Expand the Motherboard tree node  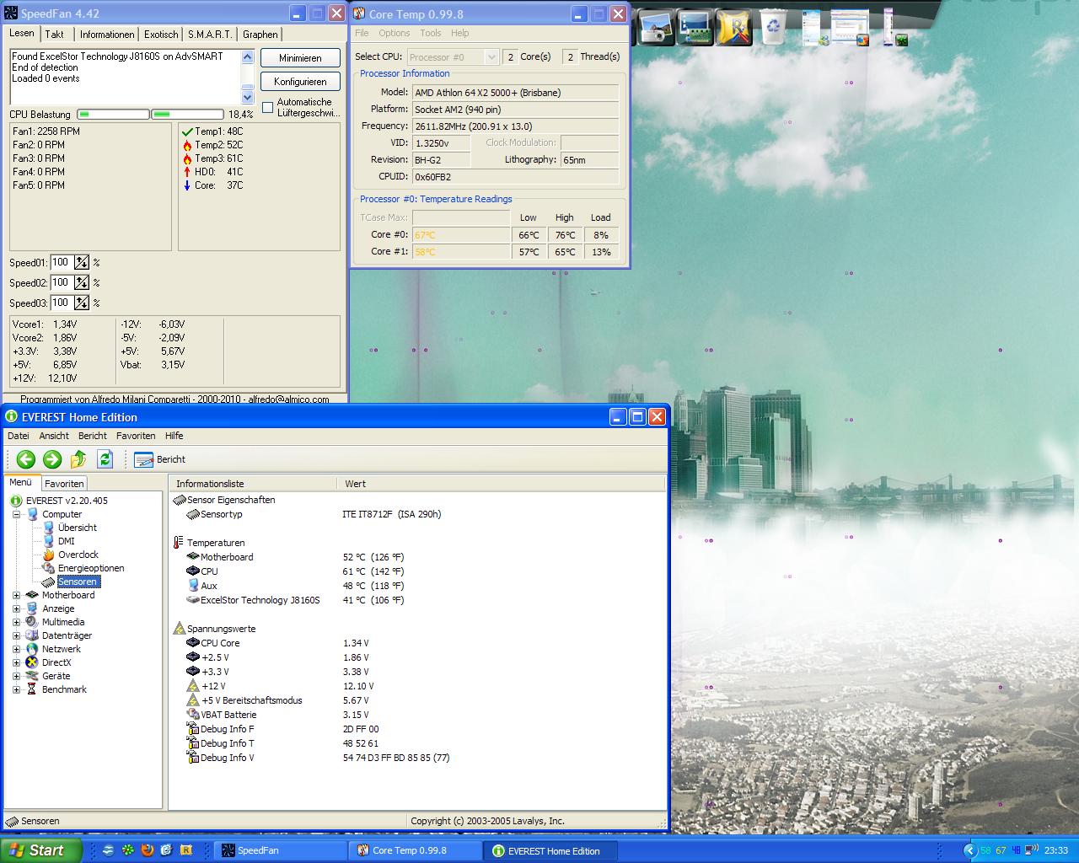click(16, 595)
